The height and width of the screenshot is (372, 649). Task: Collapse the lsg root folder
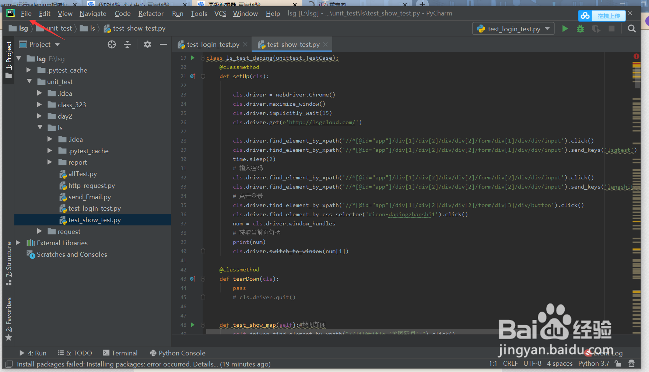coord(19,59)
